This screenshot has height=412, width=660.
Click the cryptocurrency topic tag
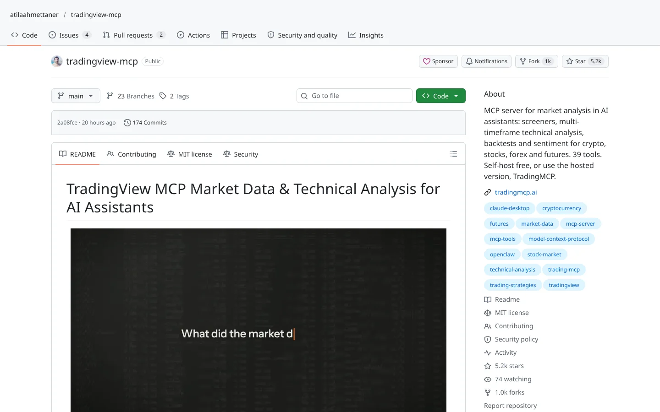point(561,208)
